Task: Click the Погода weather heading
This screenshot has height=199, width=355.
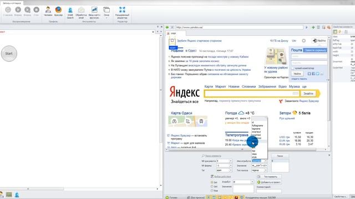Action: coord(231,113)
